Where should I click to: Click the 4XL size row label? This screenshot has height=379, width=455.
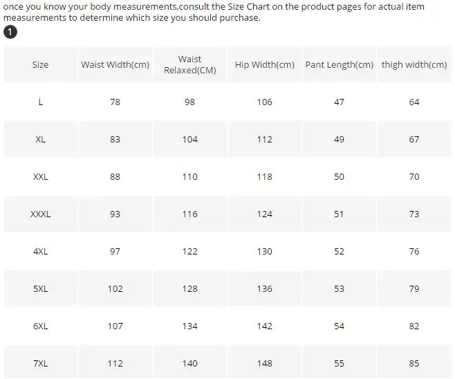[40, 251]
